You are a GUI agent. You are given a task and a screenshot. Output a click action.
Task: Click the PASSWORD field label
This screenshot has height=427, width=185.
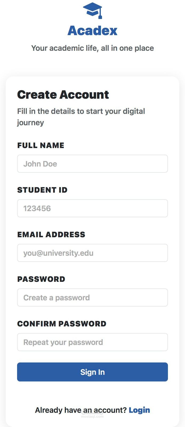click(41, 279)
